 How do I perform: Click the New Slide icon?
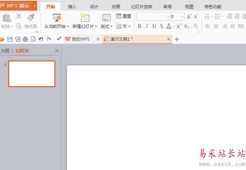point(85,18)
